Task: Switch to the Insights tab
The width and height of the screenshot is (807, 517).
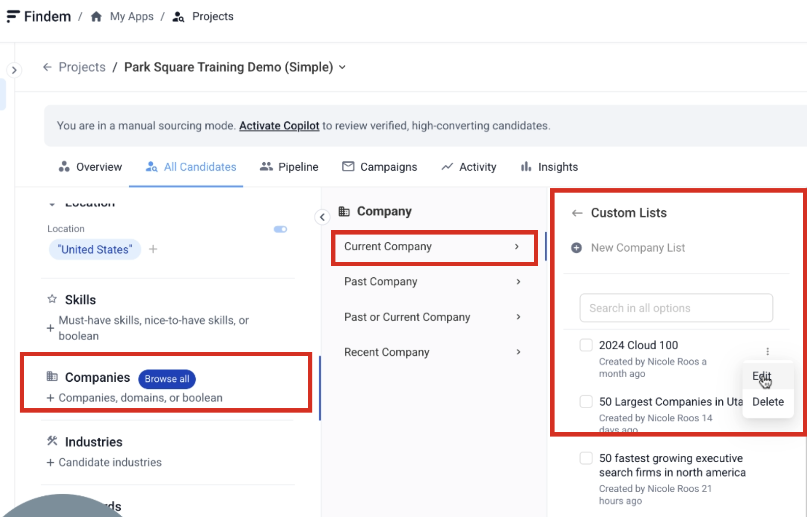Action: tap(549, 166)
